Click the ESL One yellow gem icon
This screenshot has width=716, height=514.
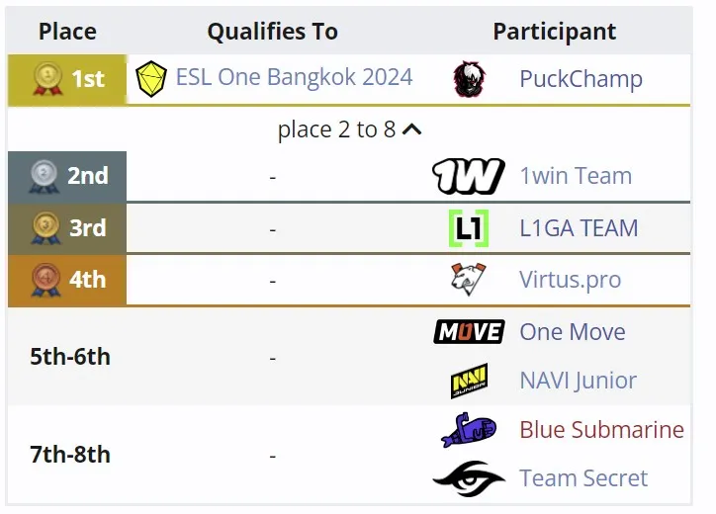coord(151,78)
